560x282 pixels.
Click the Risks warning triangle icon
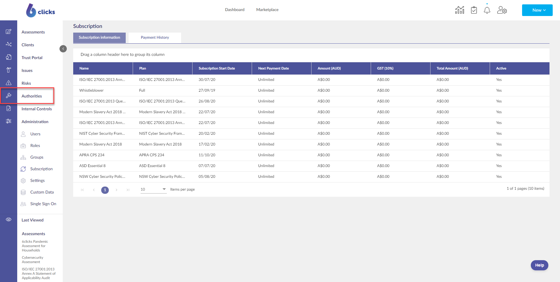tap(9, 83)
